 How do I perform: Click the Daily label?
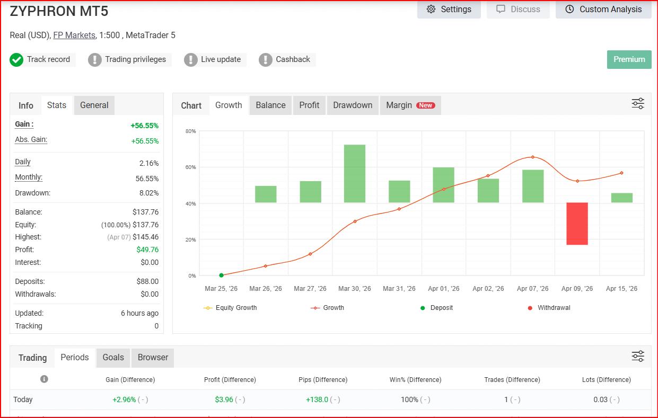pos(23,162)
